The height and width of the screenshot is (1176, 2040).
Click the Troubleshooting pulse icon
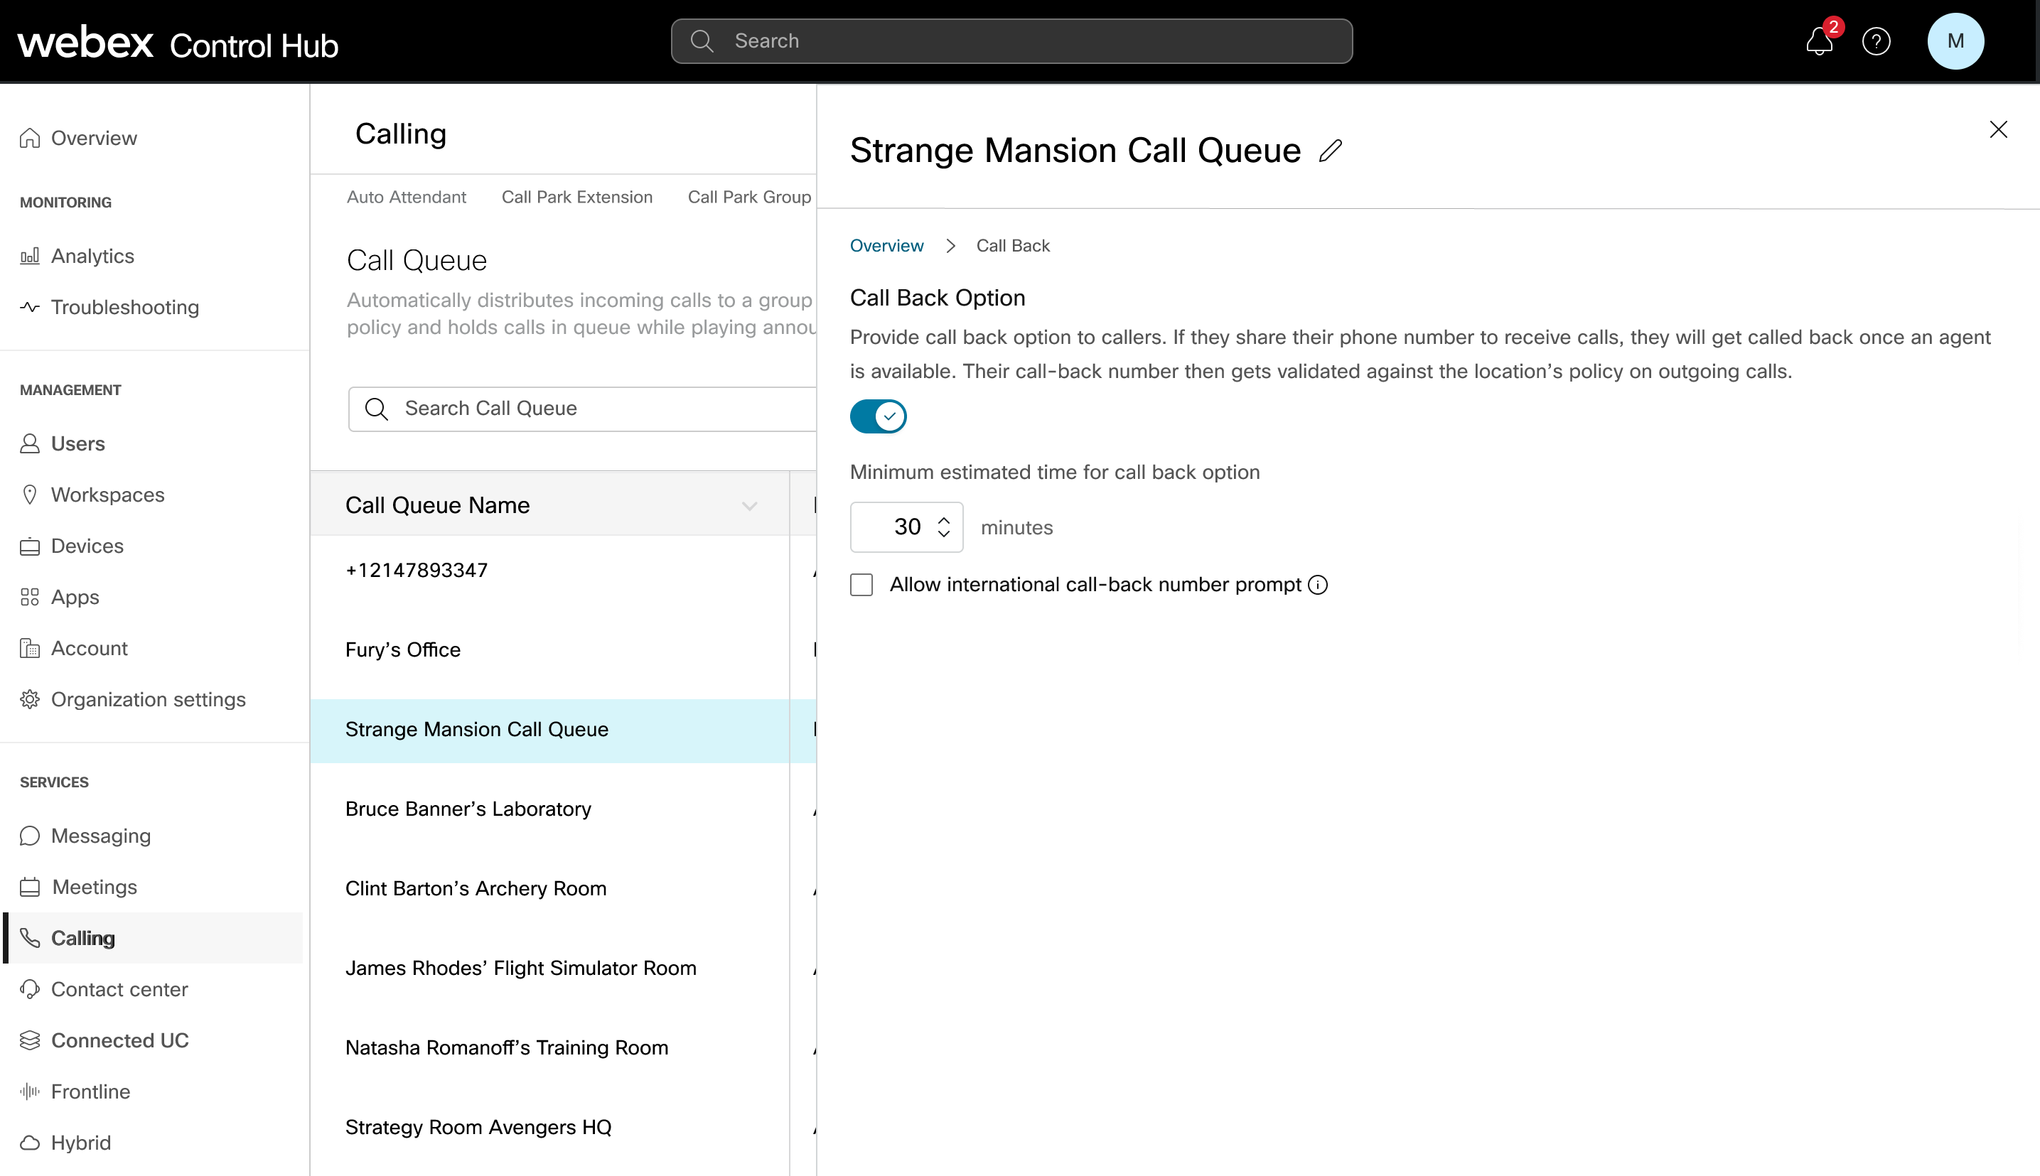pos(30,307)
